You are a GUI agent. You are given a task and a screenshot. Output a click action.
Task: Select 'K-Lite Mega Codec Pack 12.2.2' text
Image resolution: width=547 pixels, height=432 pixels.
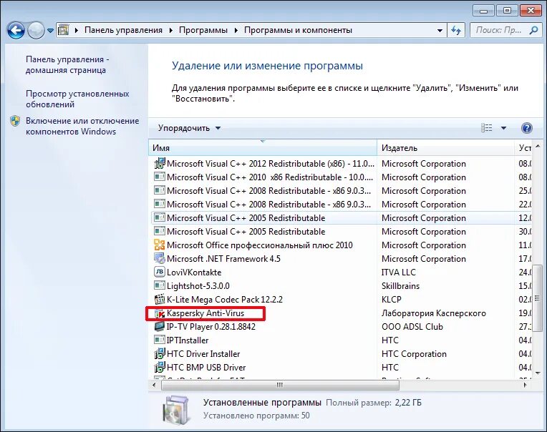point(225,299)
